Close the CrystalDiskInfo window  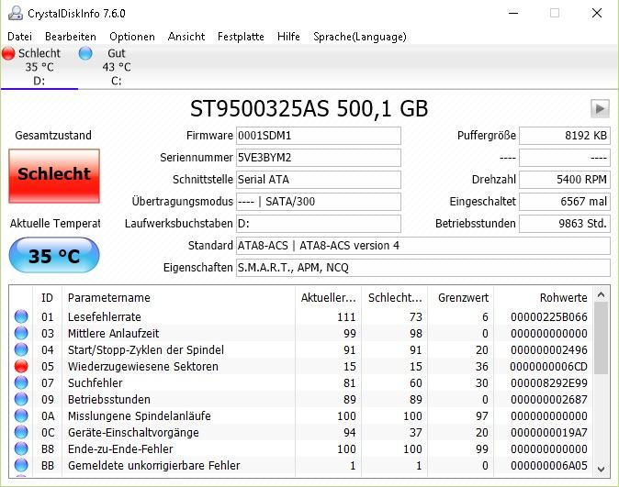597,13
